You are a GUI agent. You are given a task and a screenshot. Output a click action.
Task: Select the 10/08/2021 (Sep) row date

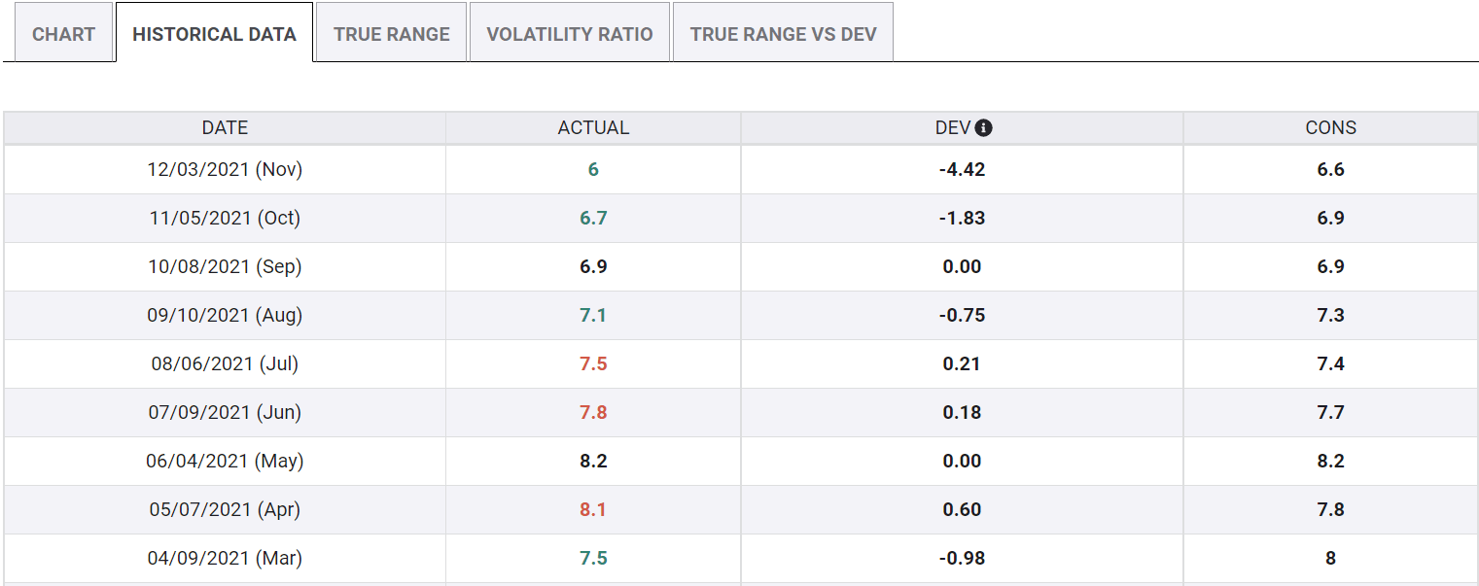[x=225, y=266]
